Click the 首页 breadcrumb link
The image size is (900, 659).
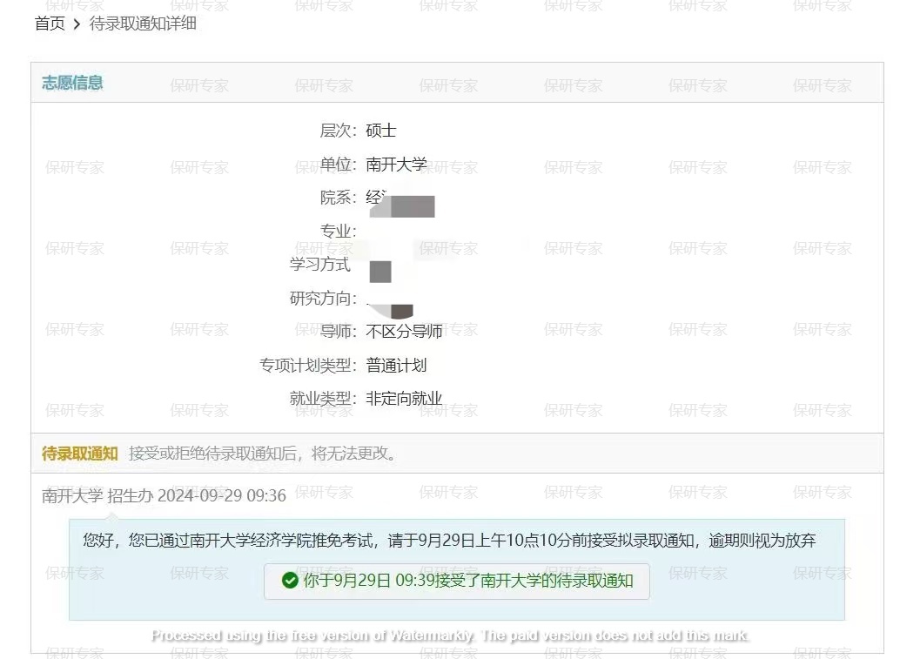[50, 24]
